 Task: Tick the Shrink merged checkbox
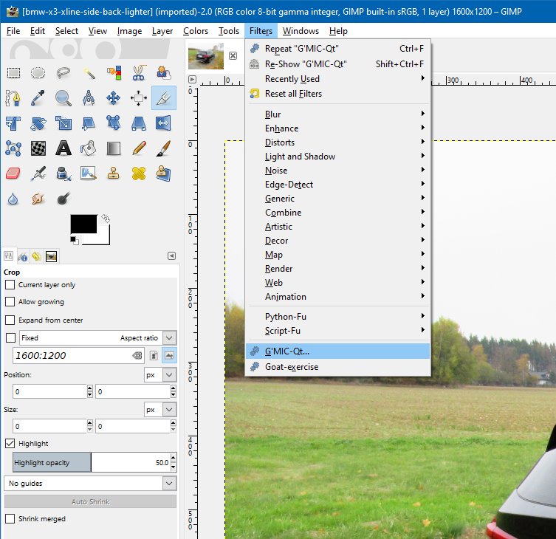coord(10,519)
